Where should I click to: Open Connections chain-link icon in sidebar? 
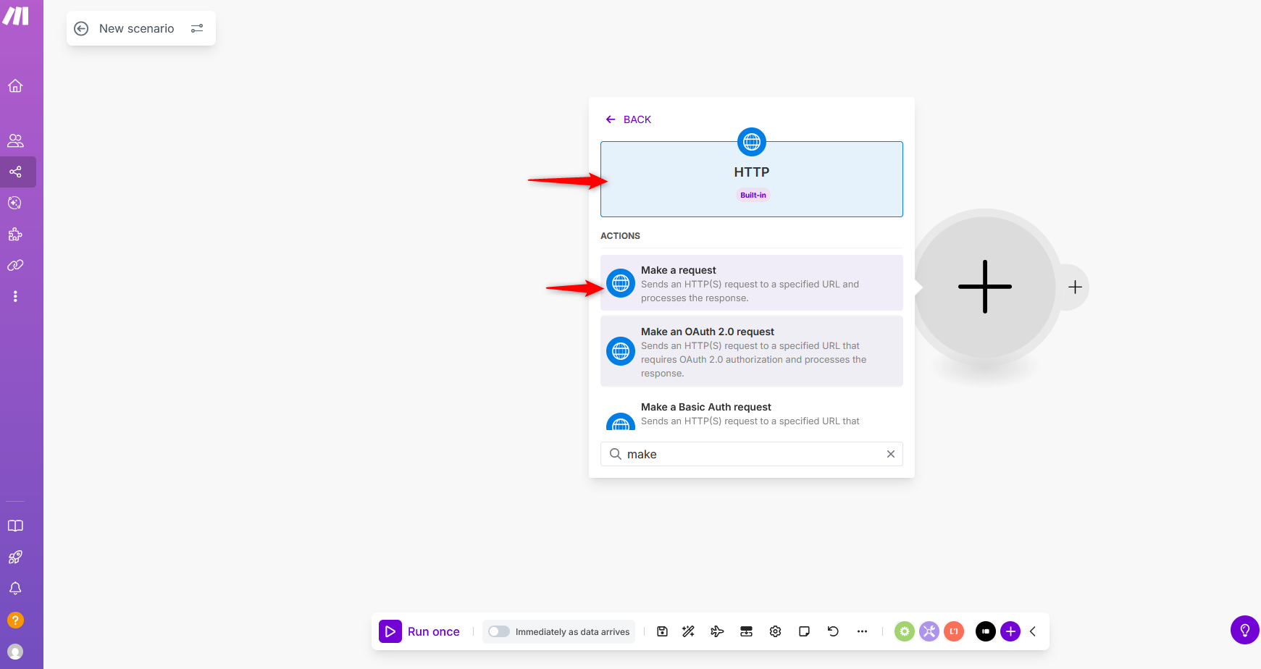[x=15, y=265]
